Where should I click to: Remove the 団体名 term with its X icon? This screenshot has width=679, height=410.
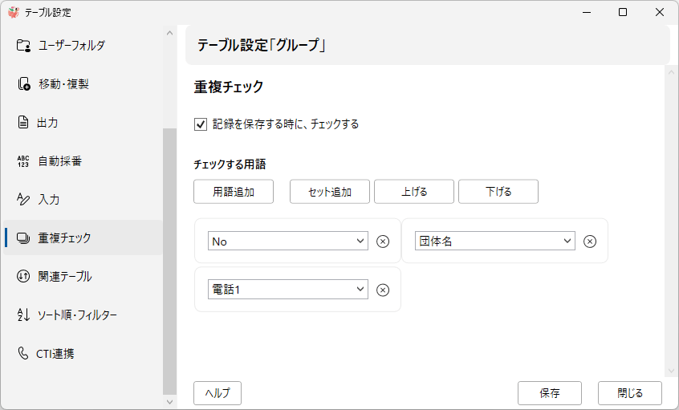coord(590,242)
